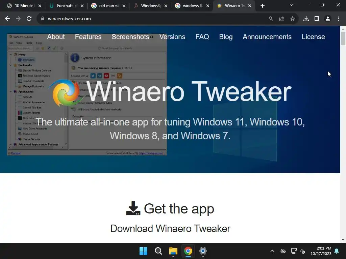Click the site lock icon
Screen dimensions: 346x259
42,19
